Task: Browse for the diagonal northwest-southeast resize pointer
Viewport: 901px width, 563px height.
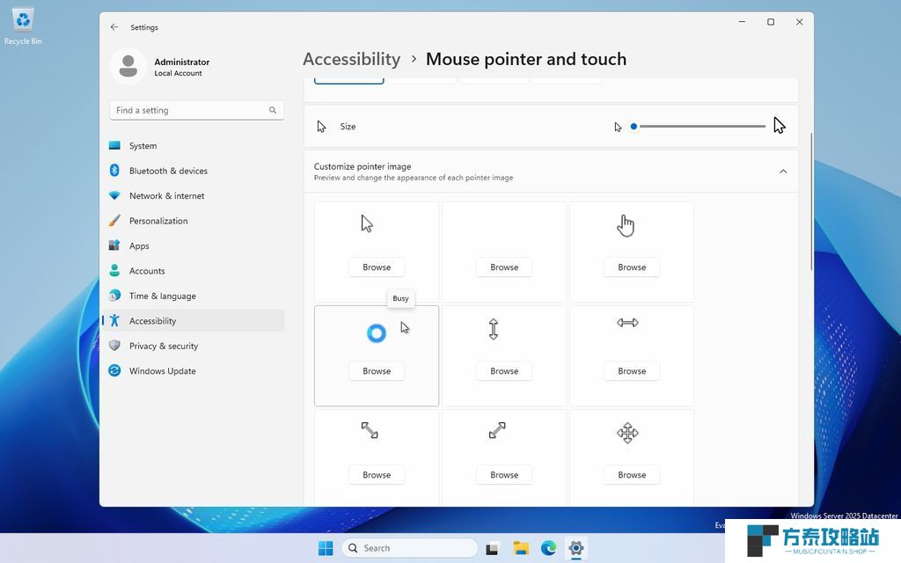Action: point(377,475)
